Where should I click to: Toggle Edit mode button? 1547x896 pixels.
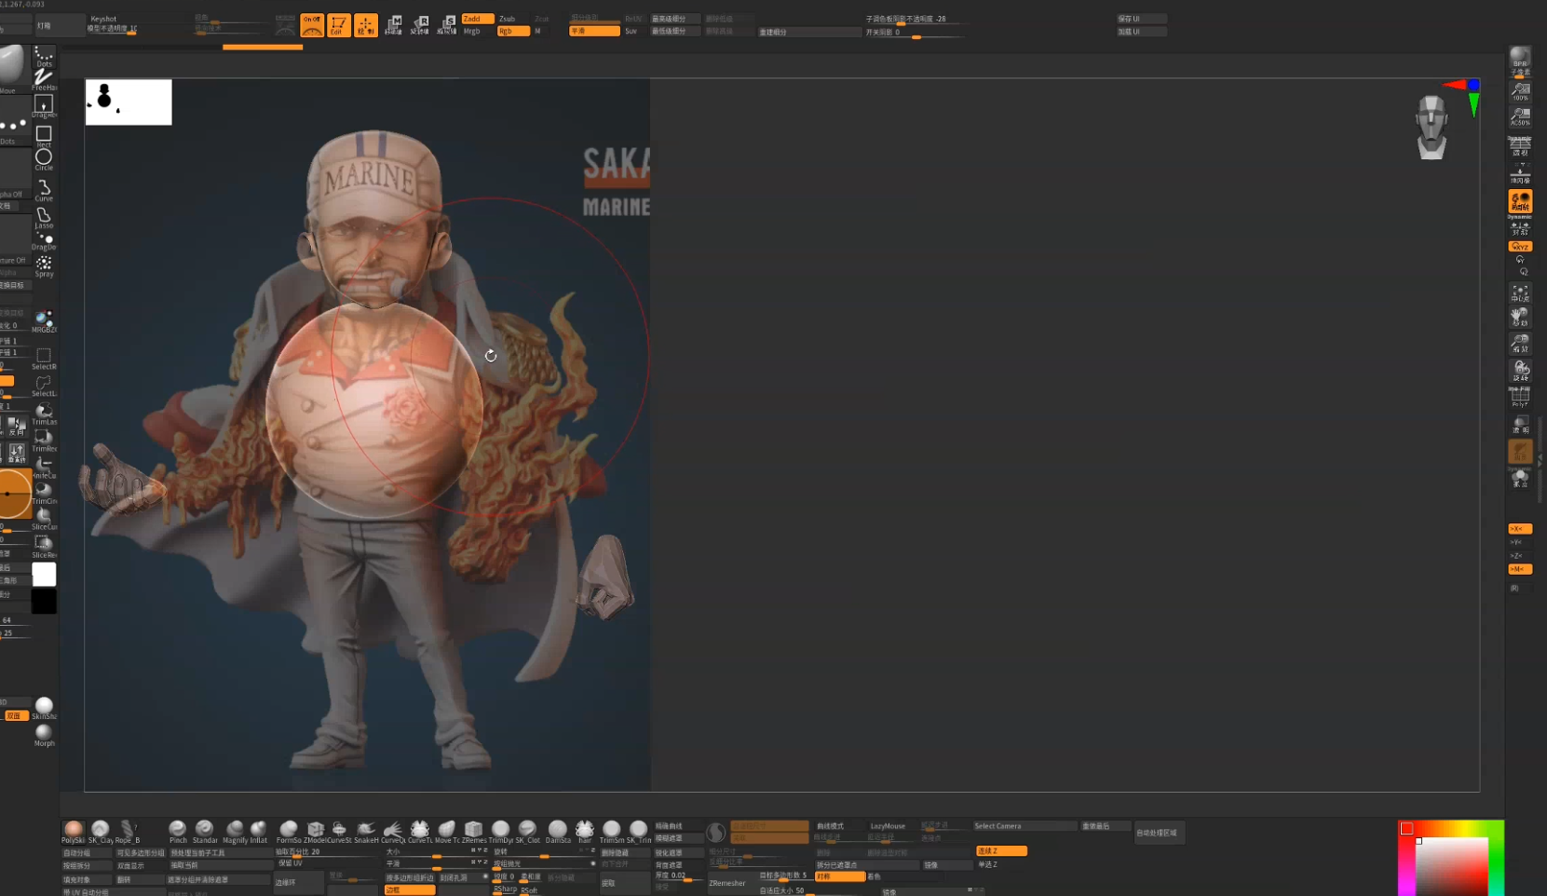pos(339,25)
